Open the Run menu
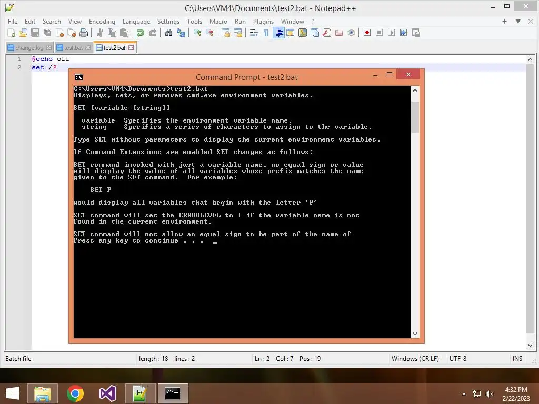This screenshot has height=404, width=539. (x=240, y=21)
